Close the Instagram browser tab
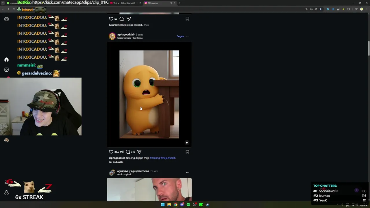Viewport: 370px width, 208px height. 175,3
